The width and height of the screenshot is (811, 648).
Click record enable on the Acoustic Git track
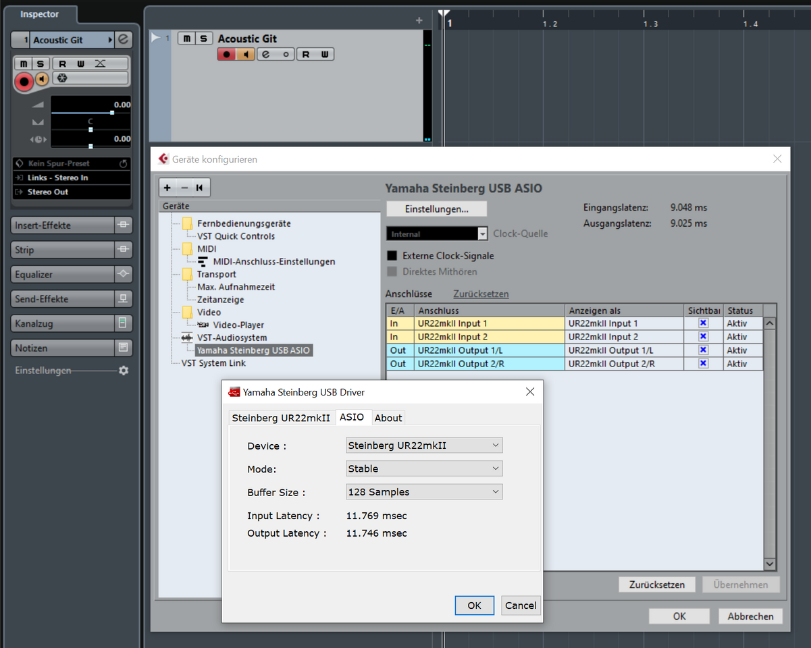227,55
